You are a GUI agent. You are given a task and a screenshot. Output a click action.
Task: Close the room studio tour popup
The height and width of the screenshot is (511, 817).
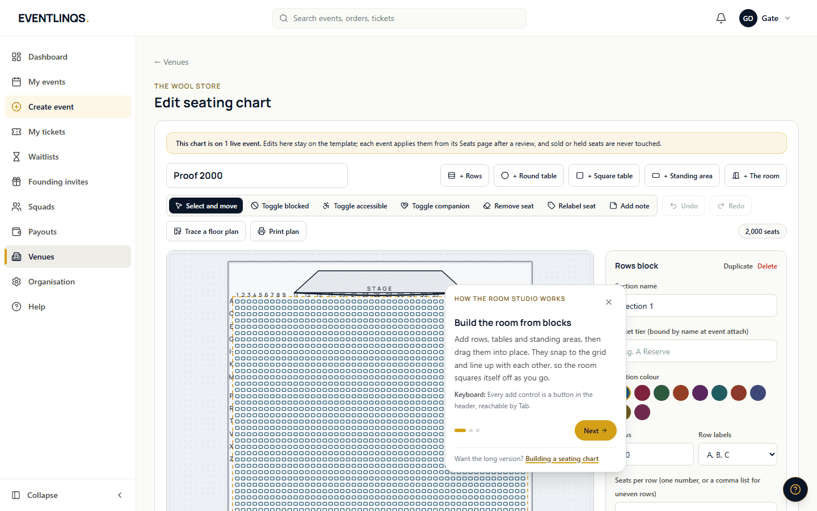pyautogui.click(x=609, y=302)
